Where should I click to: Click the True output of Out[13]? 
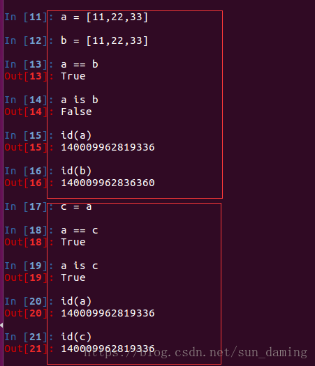73,76
